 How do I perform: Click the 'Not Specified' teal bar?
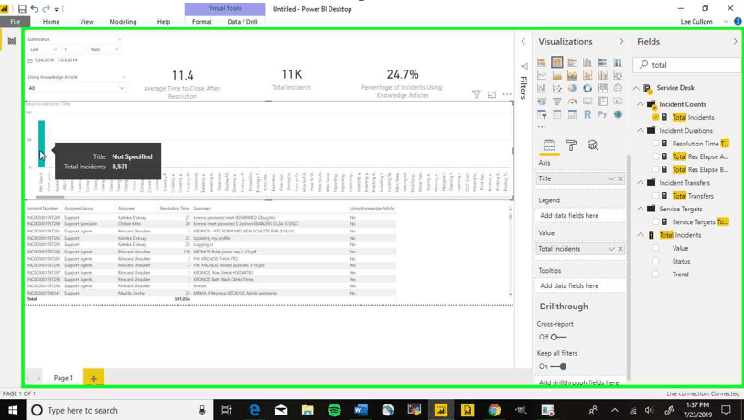tap(42, 144)
